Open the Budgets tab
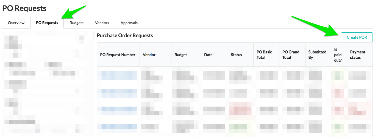Viewport: 375px width, 137px height. coord(76,23)
